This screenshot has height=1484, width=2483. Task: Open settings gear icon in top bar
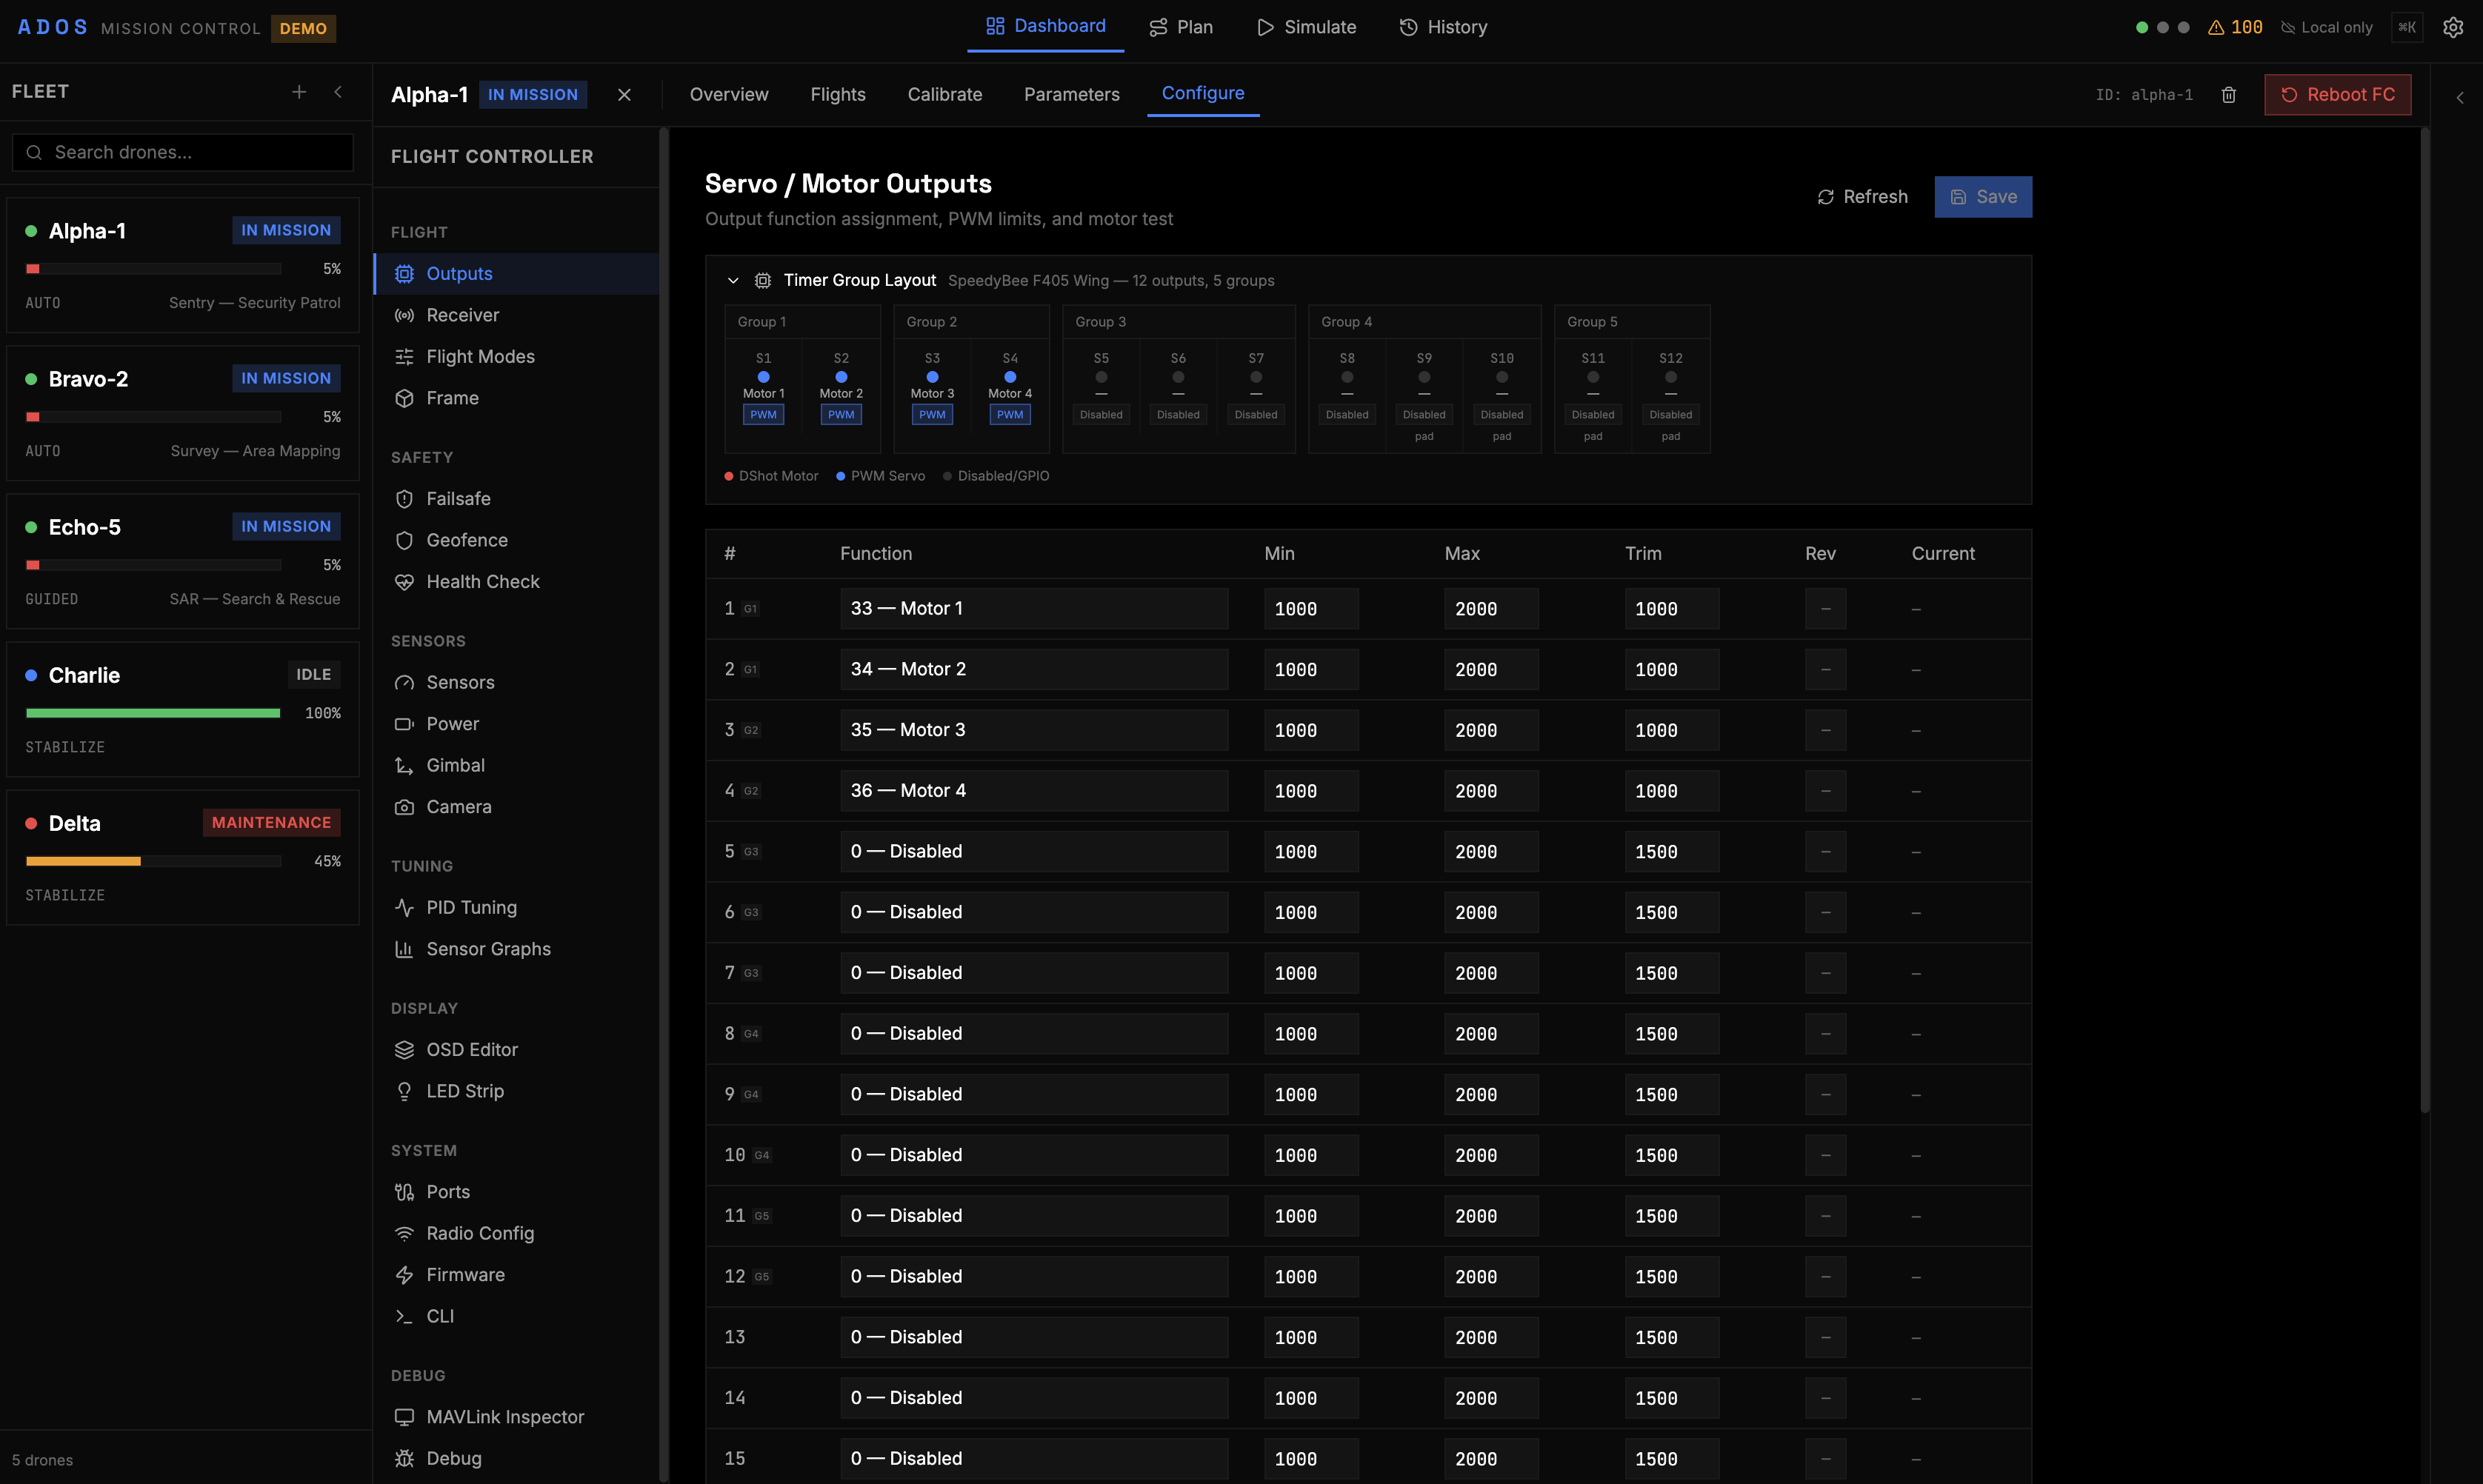coord(2452,27)
